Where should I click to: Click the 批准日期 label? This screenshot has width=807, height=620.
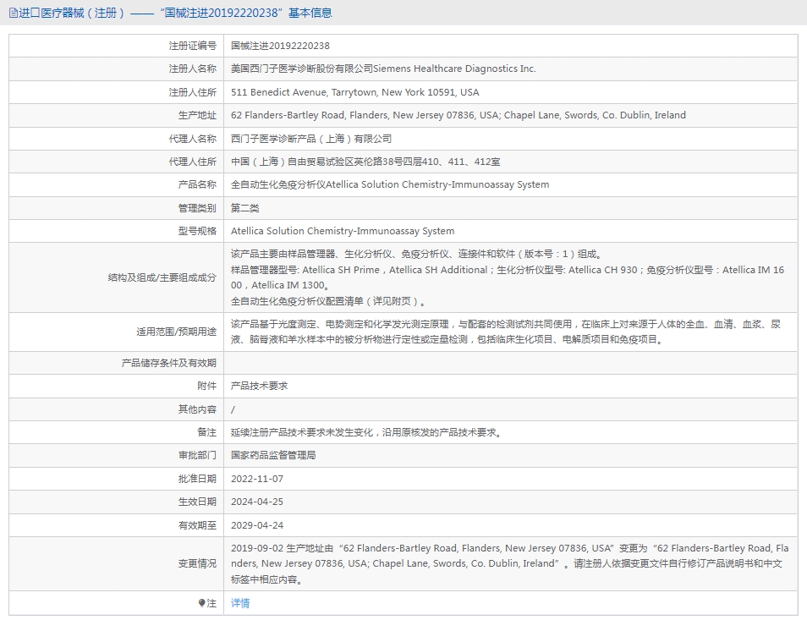coord(197,479)
